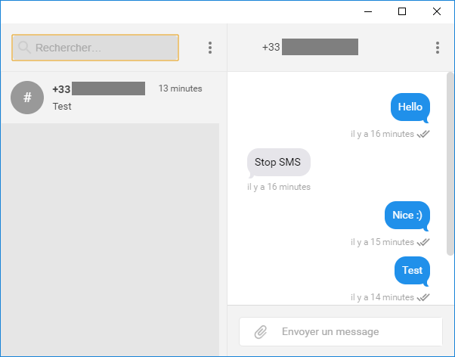Click the Stop SMS message bubble
The height and width of the screenshot is (357, 455).
(x=279, y=163)
